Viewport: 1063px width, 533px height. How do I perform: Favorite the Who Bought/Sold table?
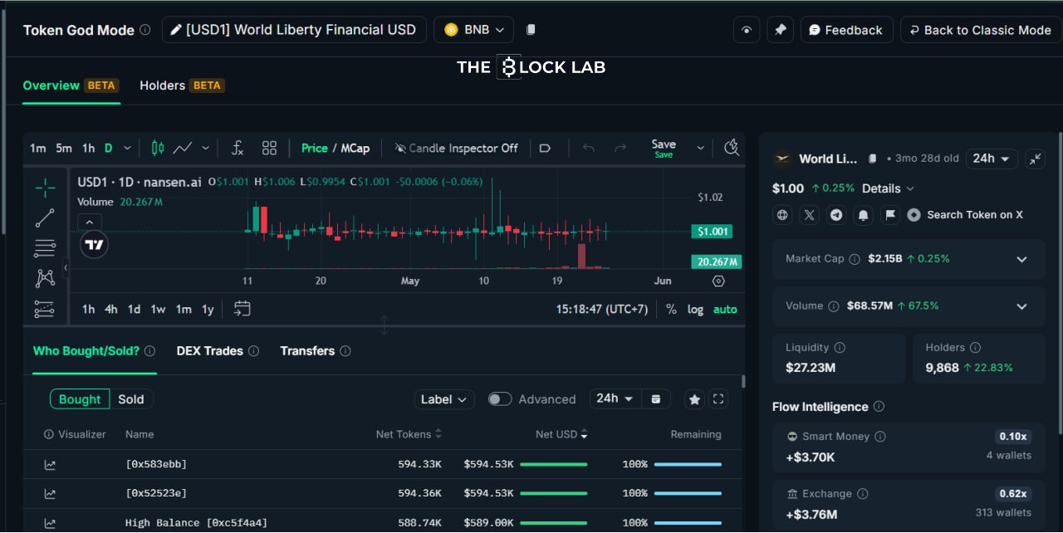point(694,399)
